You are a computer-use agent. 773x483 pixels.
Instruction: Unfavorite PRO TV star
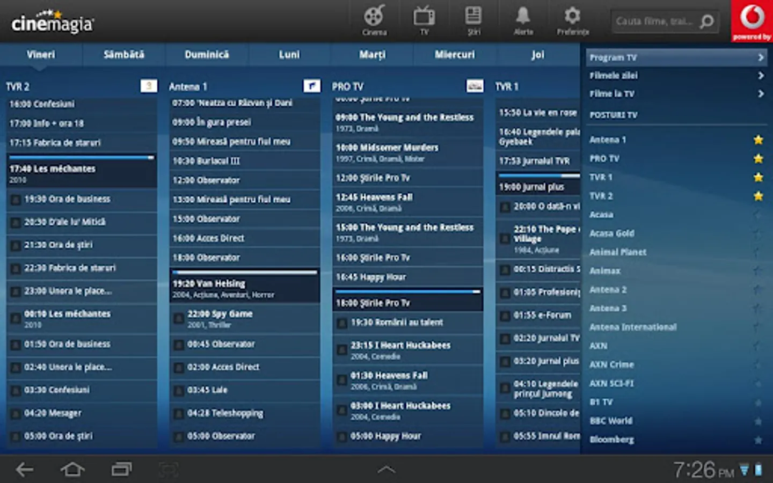(x=758, y=158)
